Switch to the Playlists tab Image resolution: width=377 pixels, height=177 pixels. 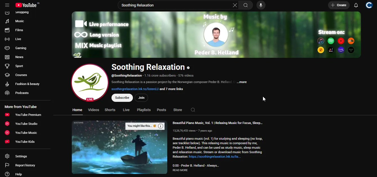[144, 110]
